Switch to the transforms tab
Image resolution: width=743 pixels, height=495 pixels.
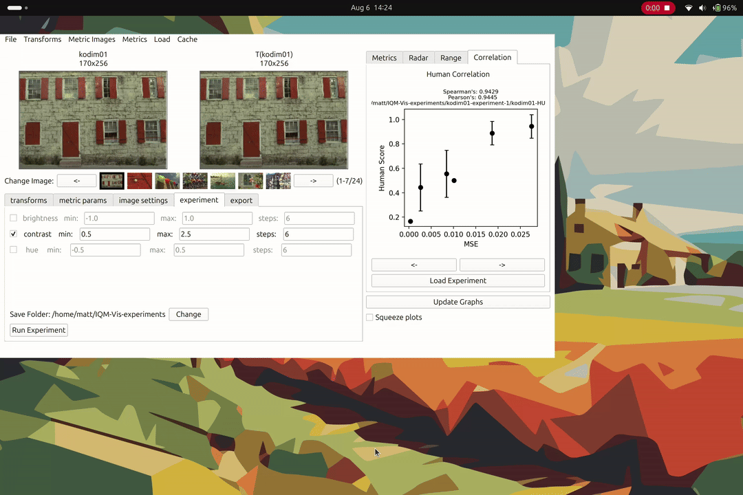coord(29,200)
